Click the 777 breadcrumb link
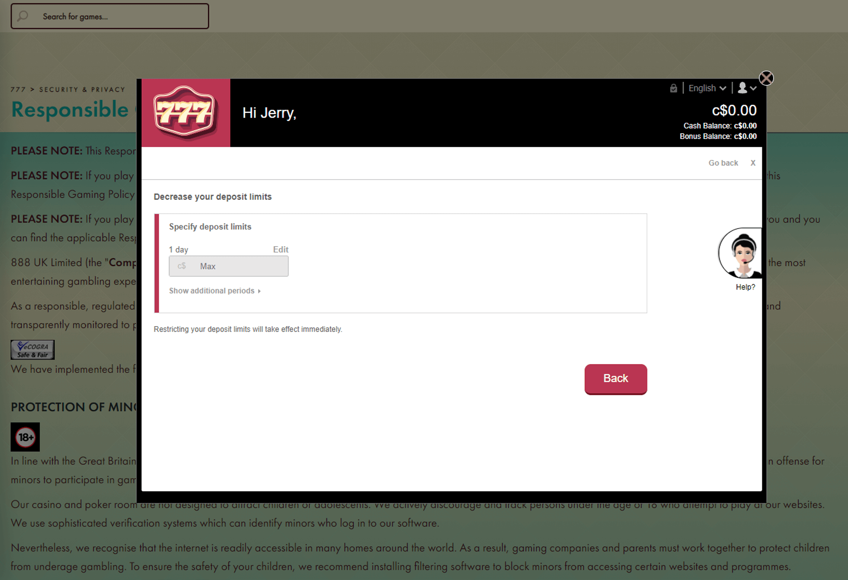The width and height of the screenshot is (848, 580). pyautogui.click(x=18, y=90)
